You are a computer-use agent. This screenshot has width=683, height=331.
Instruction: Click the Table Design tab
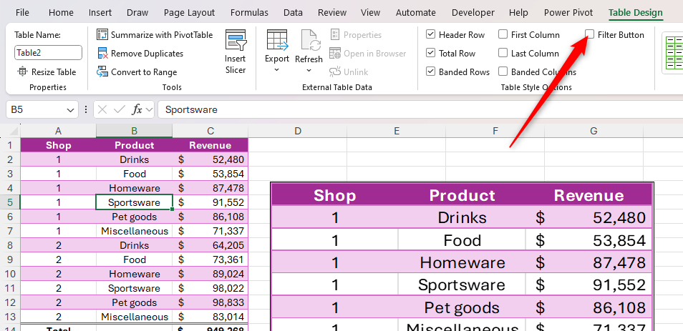(x=636, y=13)
